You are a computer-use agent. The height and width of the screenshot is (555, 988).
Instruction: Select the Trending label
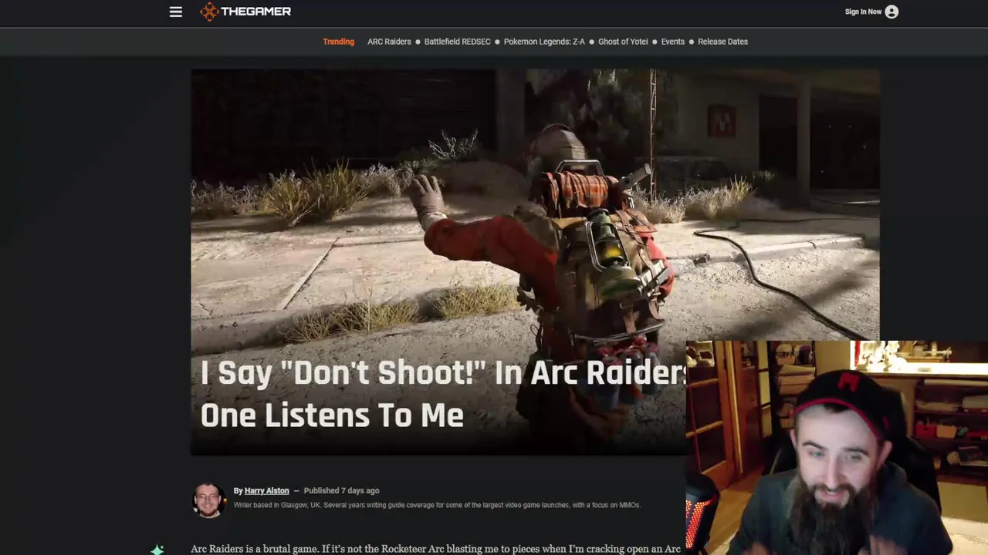point(338,42)
